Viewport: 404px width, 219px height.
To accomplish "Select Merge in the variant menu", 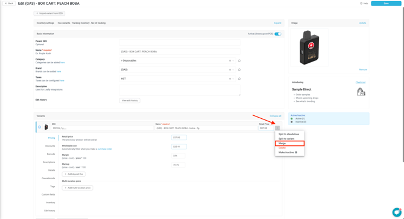I will [289, 143].
